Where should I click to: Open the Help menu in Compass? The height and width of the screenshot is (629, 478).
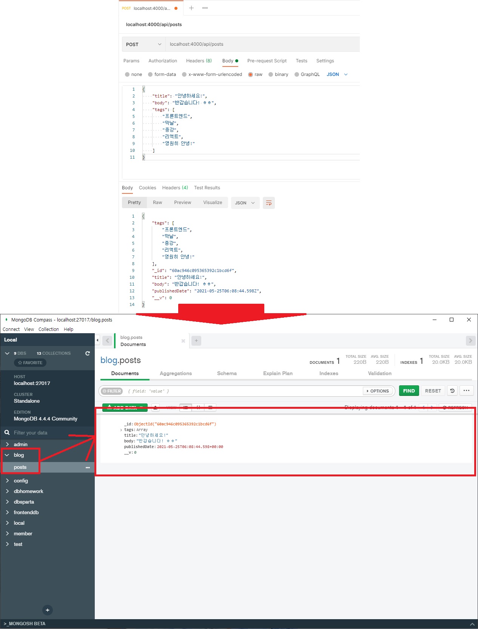click(69, 329)
